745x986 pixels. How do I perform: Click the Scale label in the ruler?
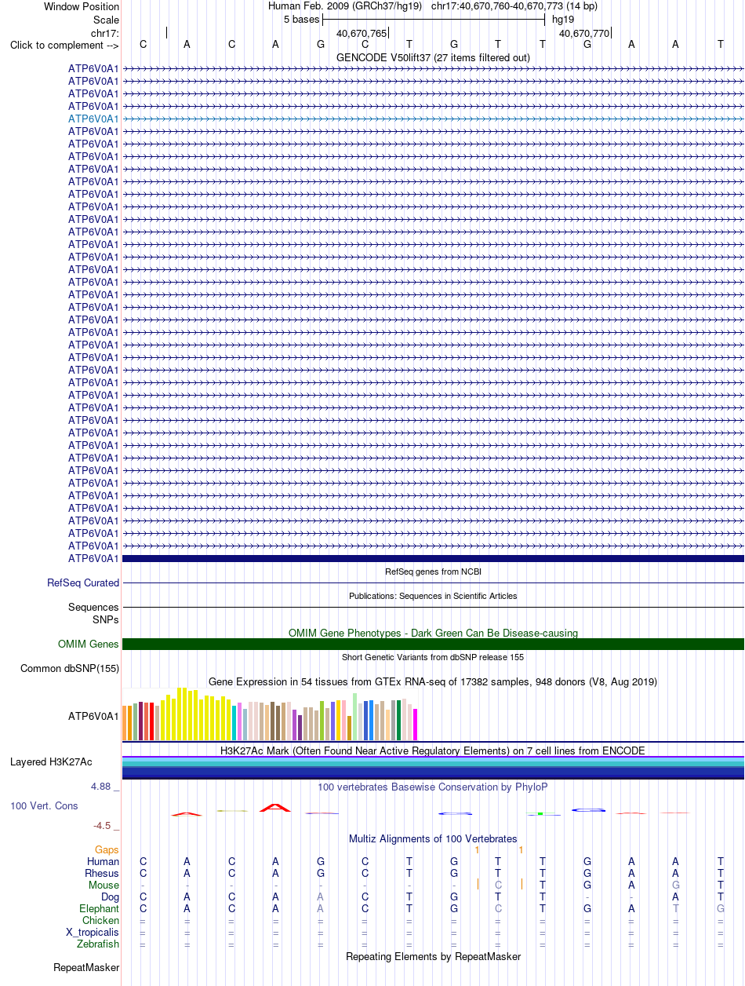[106, 20]
